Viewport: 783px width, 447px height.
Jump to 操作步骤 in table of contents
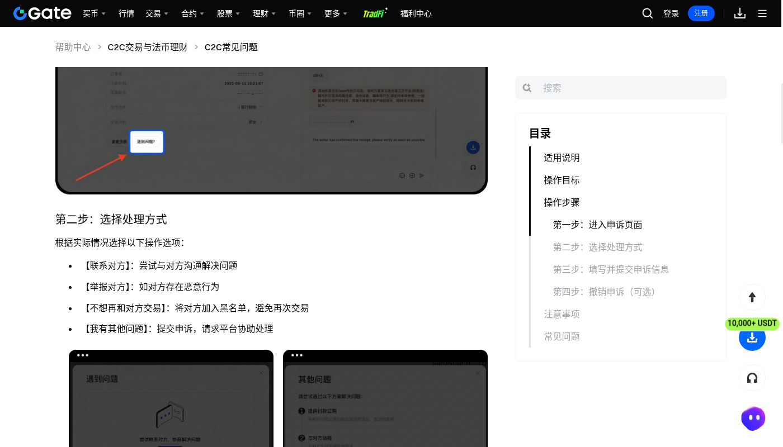click(562, 202)
